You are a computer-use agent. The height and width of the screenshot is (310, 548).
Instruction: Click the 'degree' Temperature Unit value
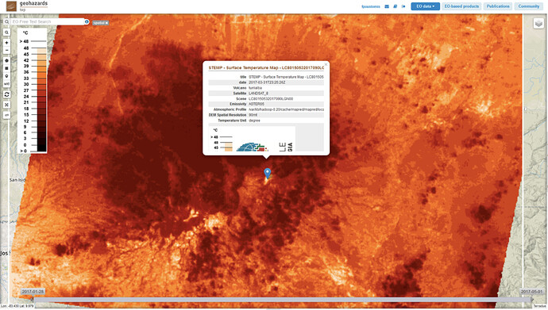pyautogui.click(x=254, y=121)
